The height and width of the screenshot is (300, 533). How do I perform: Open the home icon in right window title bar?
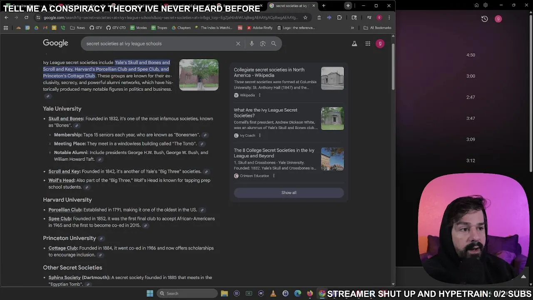(x=477, y=5)
